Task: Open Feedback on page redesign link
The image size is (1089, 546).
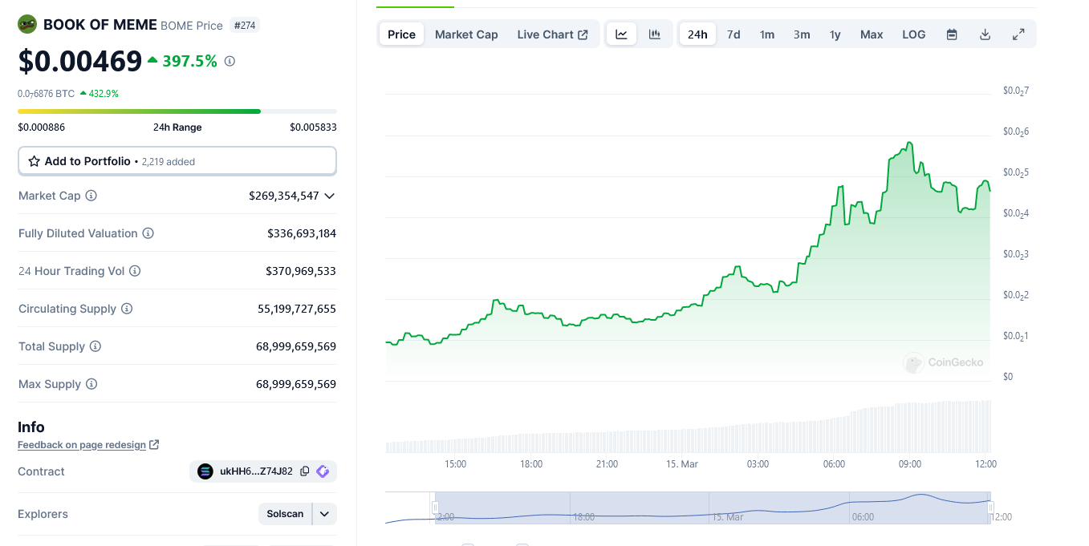Action: (x=82, y=445)
